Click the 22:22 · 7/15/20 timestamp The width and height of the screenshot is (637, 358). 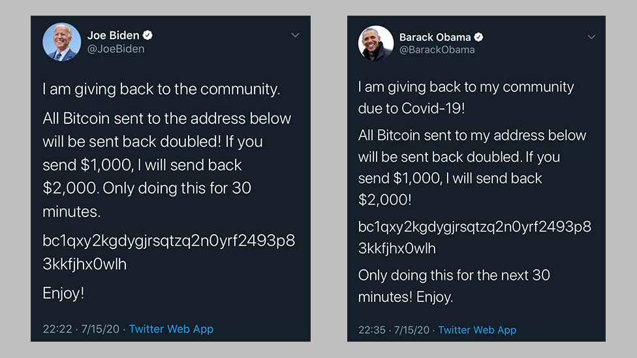(x=81, y=329)
